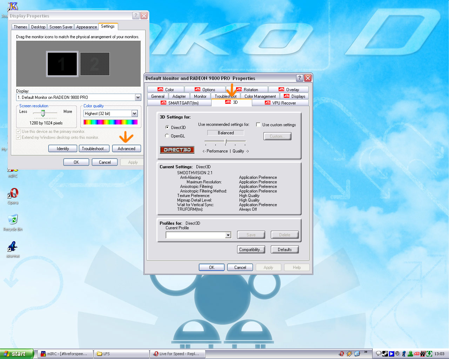Switch to the mIRC taskbar window

65,354
